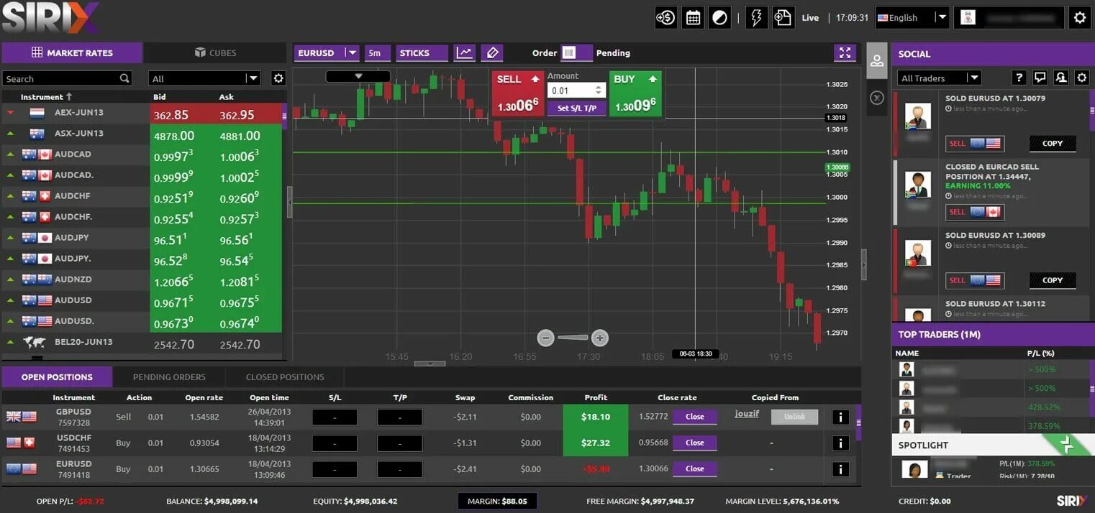Click Amount field stepper arrows

point(598,91)
